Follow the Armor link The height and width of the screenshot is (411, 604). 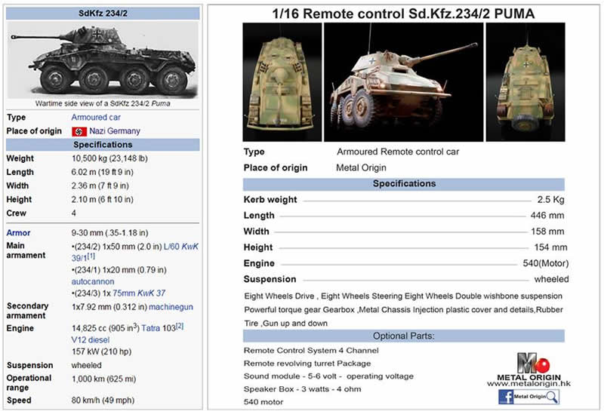click(18, 234)
